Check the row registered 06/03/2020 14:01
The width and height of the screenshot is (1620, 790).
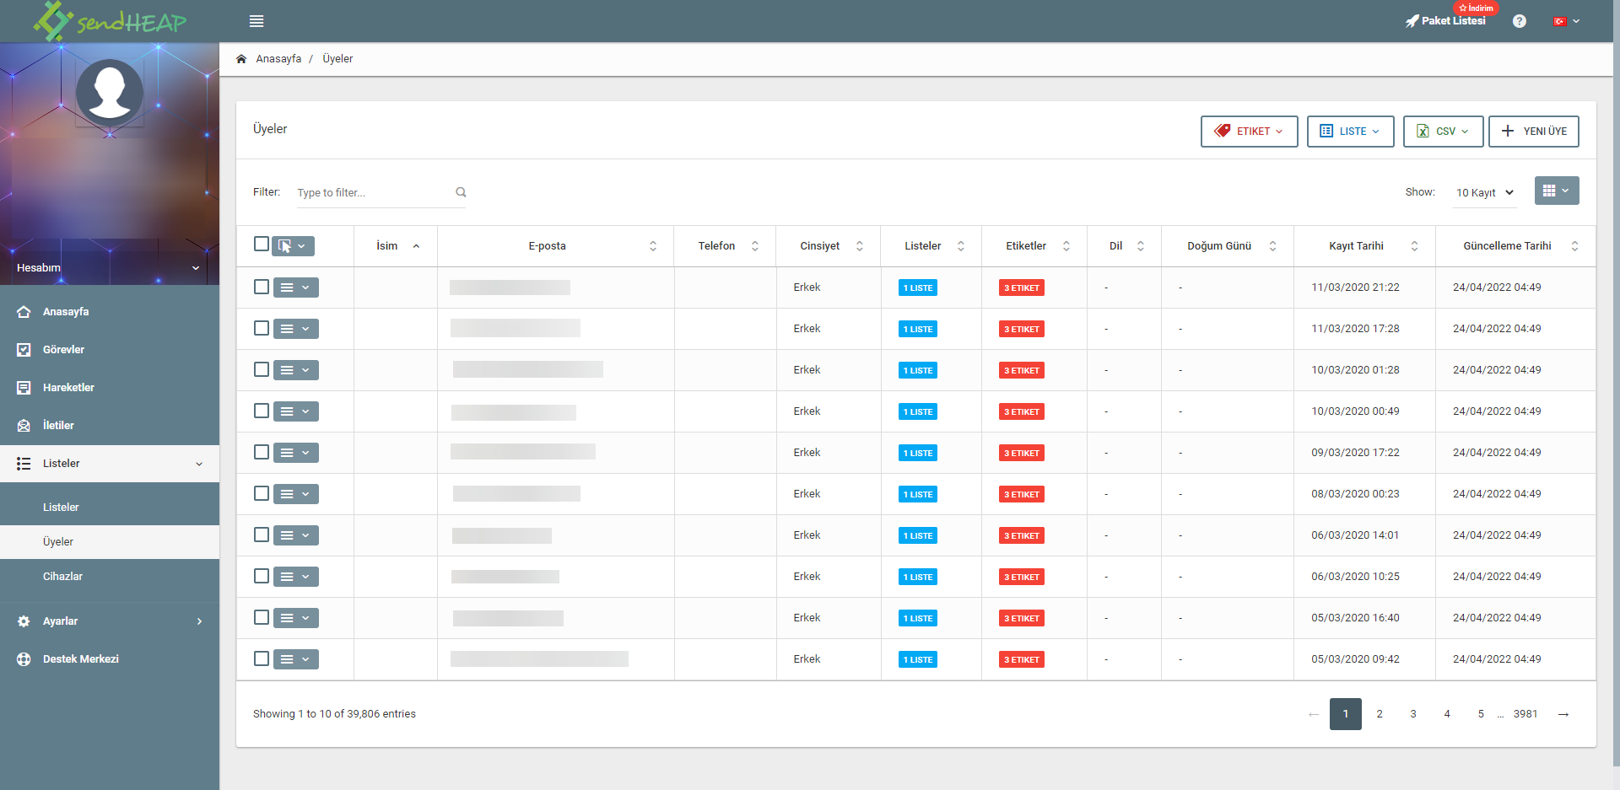click(262, 535)
